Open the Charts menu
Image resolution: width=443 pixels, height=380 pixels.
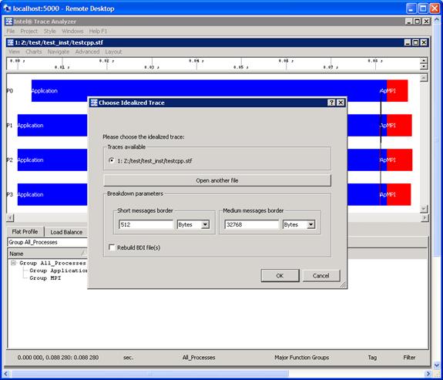tap(34, 52)
